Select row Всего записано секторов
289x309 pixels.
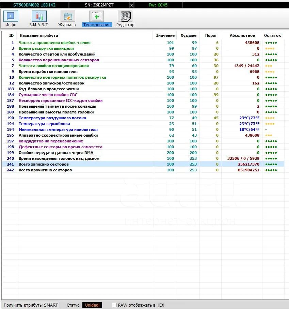[143, 164]
